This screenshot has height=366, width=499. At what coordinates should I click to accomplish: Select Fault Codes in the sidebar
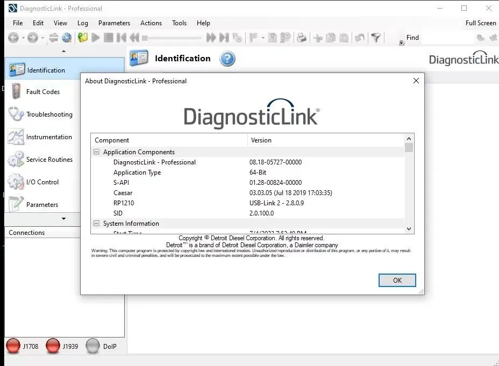pos(42,91)
